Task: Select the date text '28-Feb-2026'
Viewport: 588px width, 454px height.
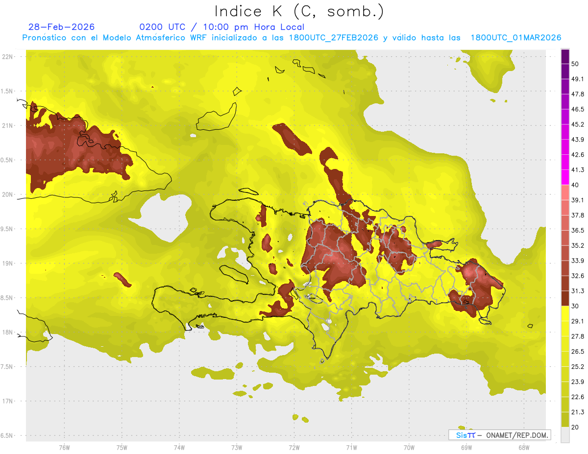Action: pyautogui.click(x=61, y=27)
